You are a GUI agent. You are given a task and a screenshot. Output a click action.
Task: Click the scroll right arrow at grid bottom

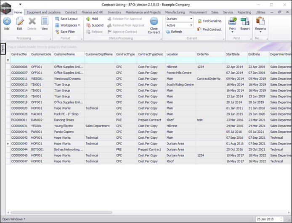click(289, 212)
